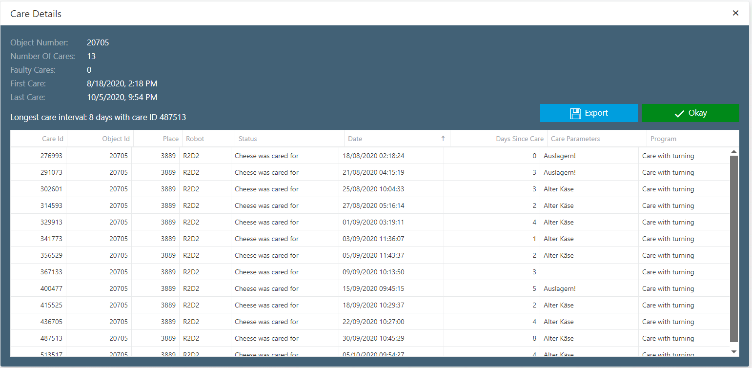Select the row dated 01/09/2020 03:19:11
752x368 pixels.
pos(373,222)
